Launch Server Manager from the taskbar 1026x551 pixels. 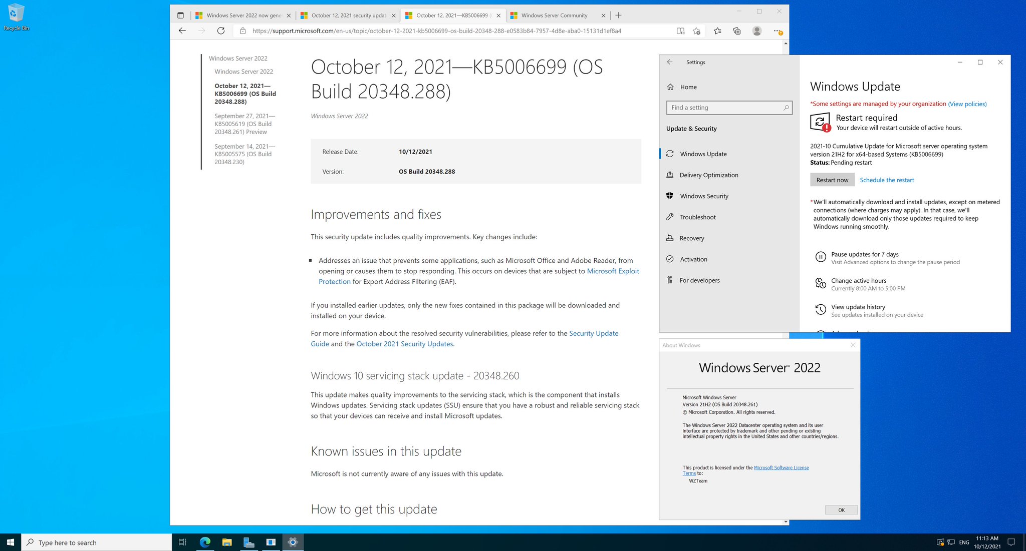tap(249, 542)
